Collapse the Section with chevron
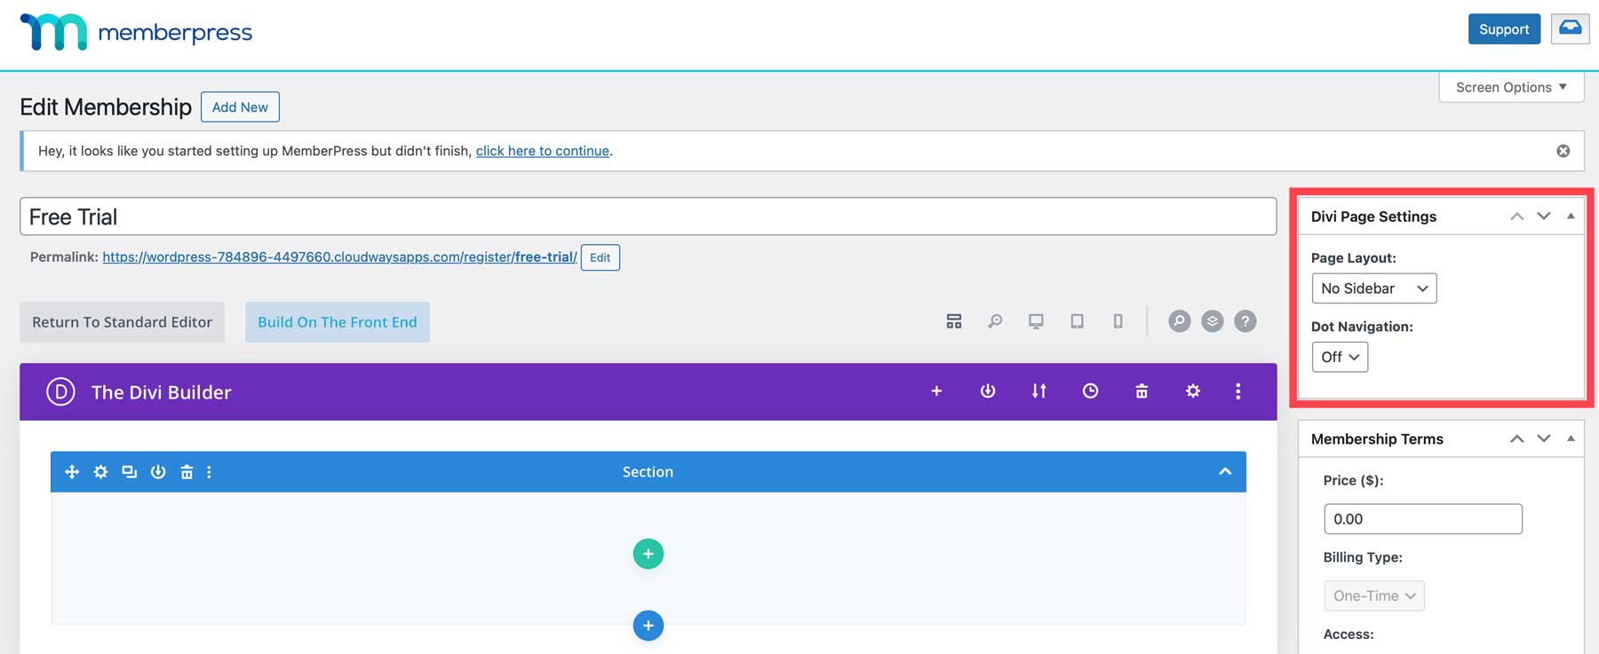 click(1225, 471)
